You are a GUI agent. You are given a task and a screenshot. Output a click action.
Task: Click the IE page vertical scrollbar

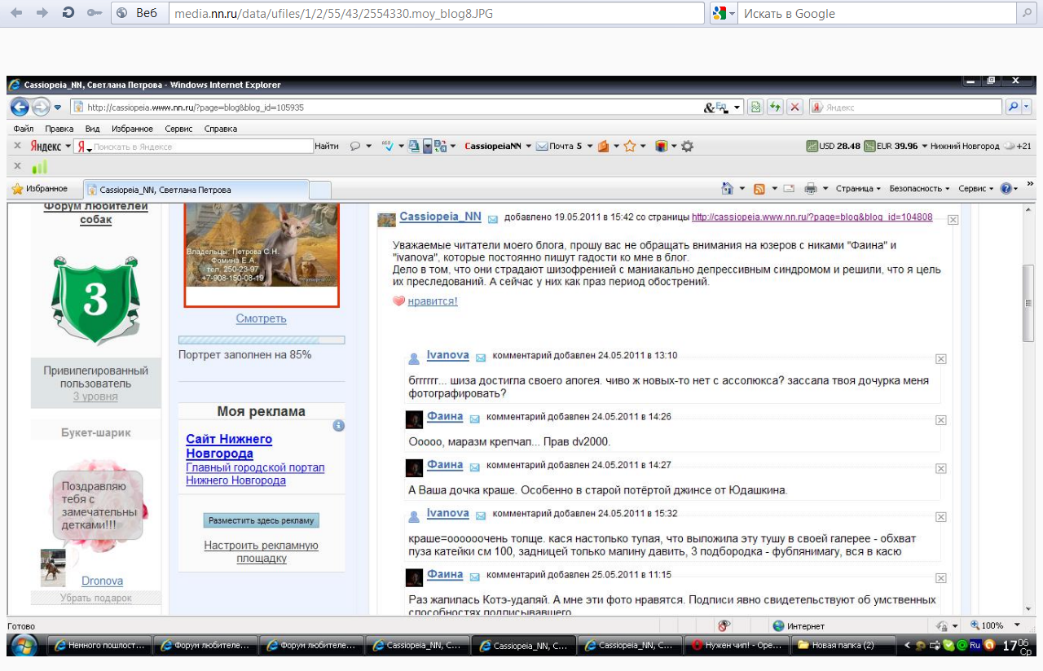coord(1028,409)
